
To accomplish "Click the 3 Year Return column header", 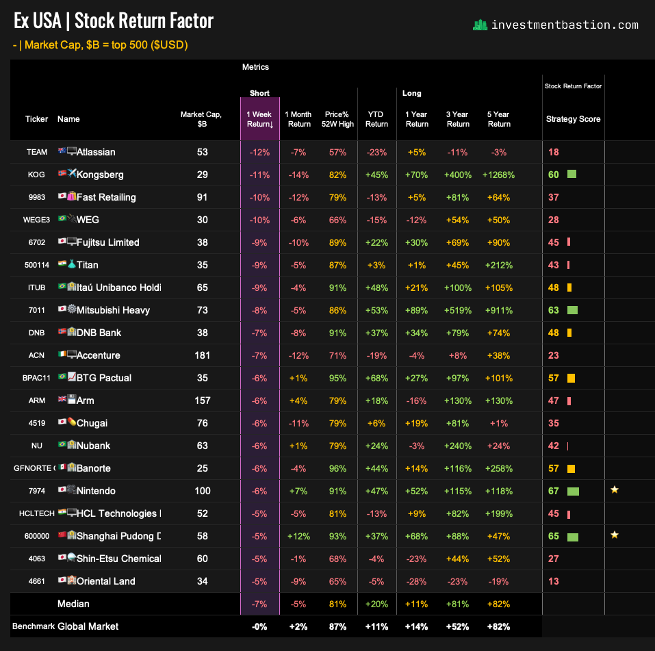I will [458, 119].
